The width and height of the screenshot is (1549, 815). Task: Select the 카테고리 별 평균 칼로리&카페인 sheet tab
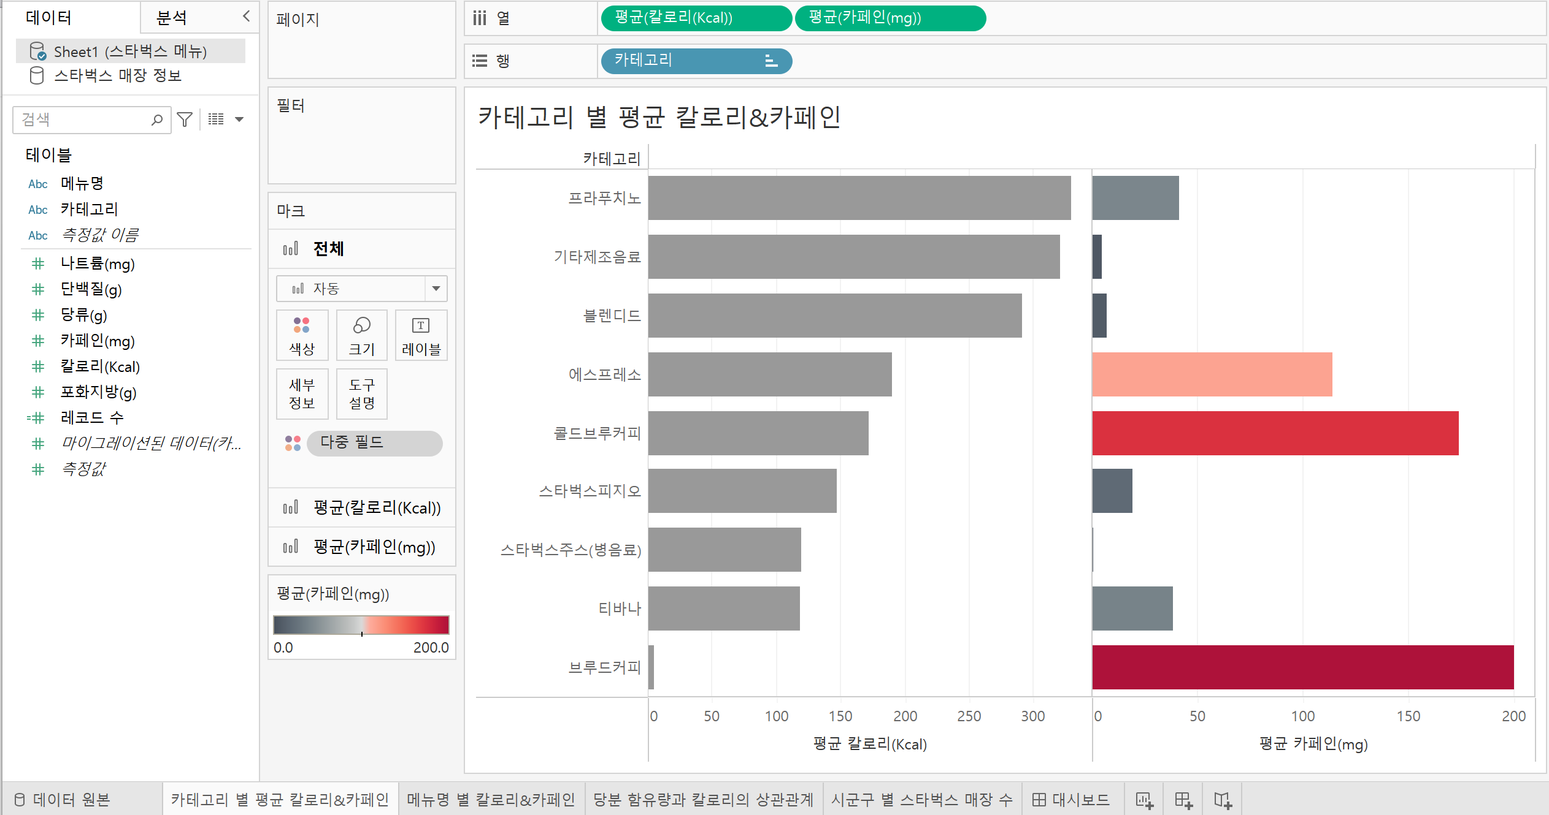280,800
